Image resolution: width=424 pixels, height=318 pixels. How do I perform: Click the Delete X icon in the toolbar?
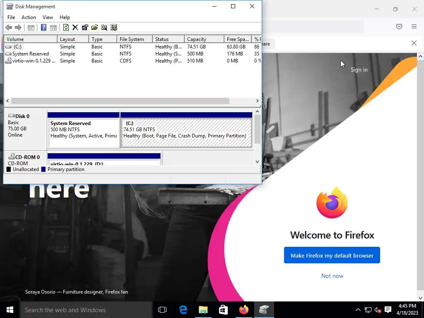75,27
